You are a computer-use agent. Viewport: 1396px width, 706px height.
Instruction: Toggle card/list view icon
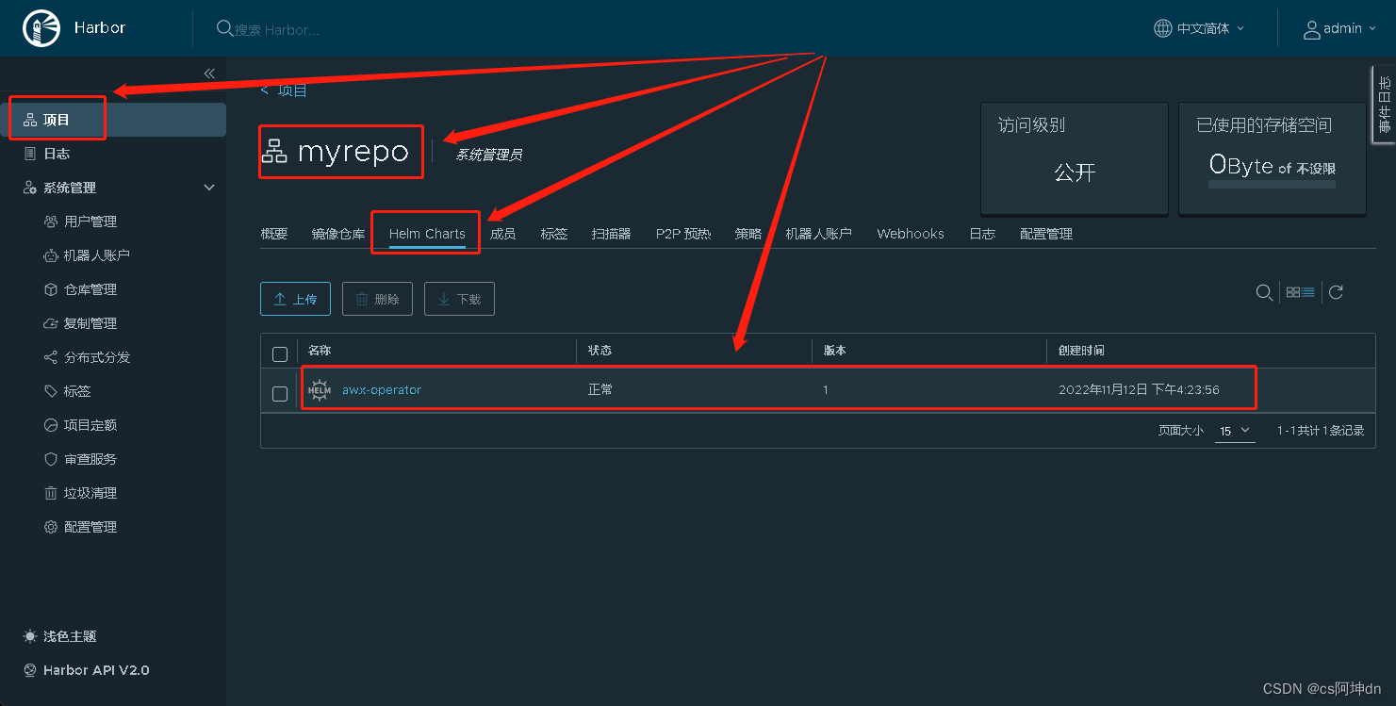pos(1301,292)
